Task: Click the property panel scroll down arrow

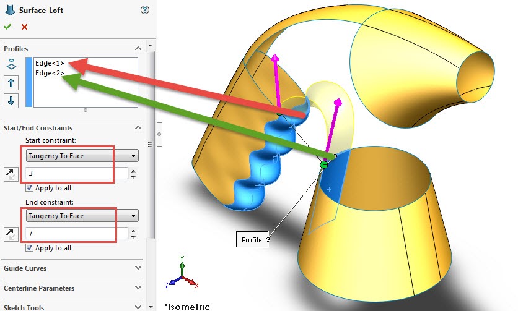Action: point(151,307)
